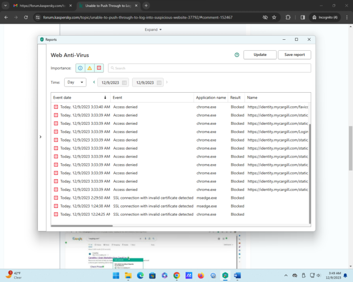
Task: Select the 2:29:50 AM SSL connection event
Action: pyautogui.click(x=181, y=198)
